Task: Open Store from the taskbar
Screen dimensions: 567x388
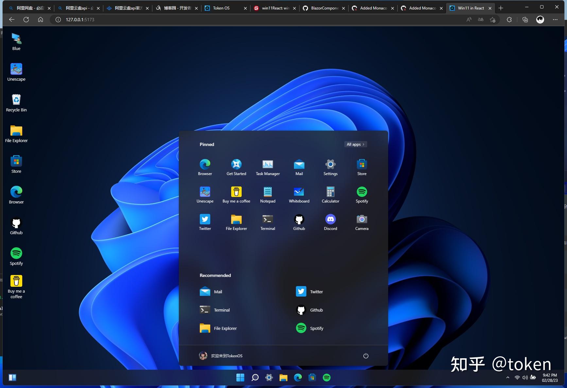Action: (x=312, y=378)
